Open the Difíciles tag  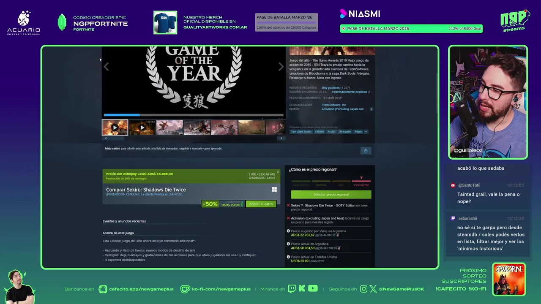click(x=320, y=132)
